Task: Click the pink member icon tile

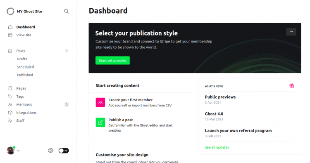Action: coord(100,102)
